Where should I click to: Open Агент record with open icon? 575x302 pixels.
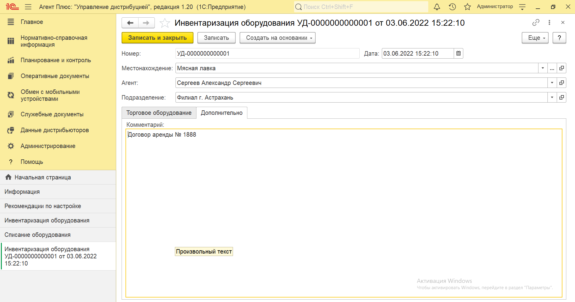[562, 83]
